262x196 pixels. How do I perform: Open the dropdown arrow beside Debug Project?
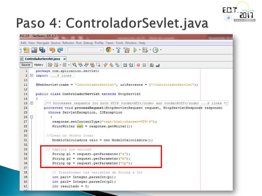click(150, 50)
